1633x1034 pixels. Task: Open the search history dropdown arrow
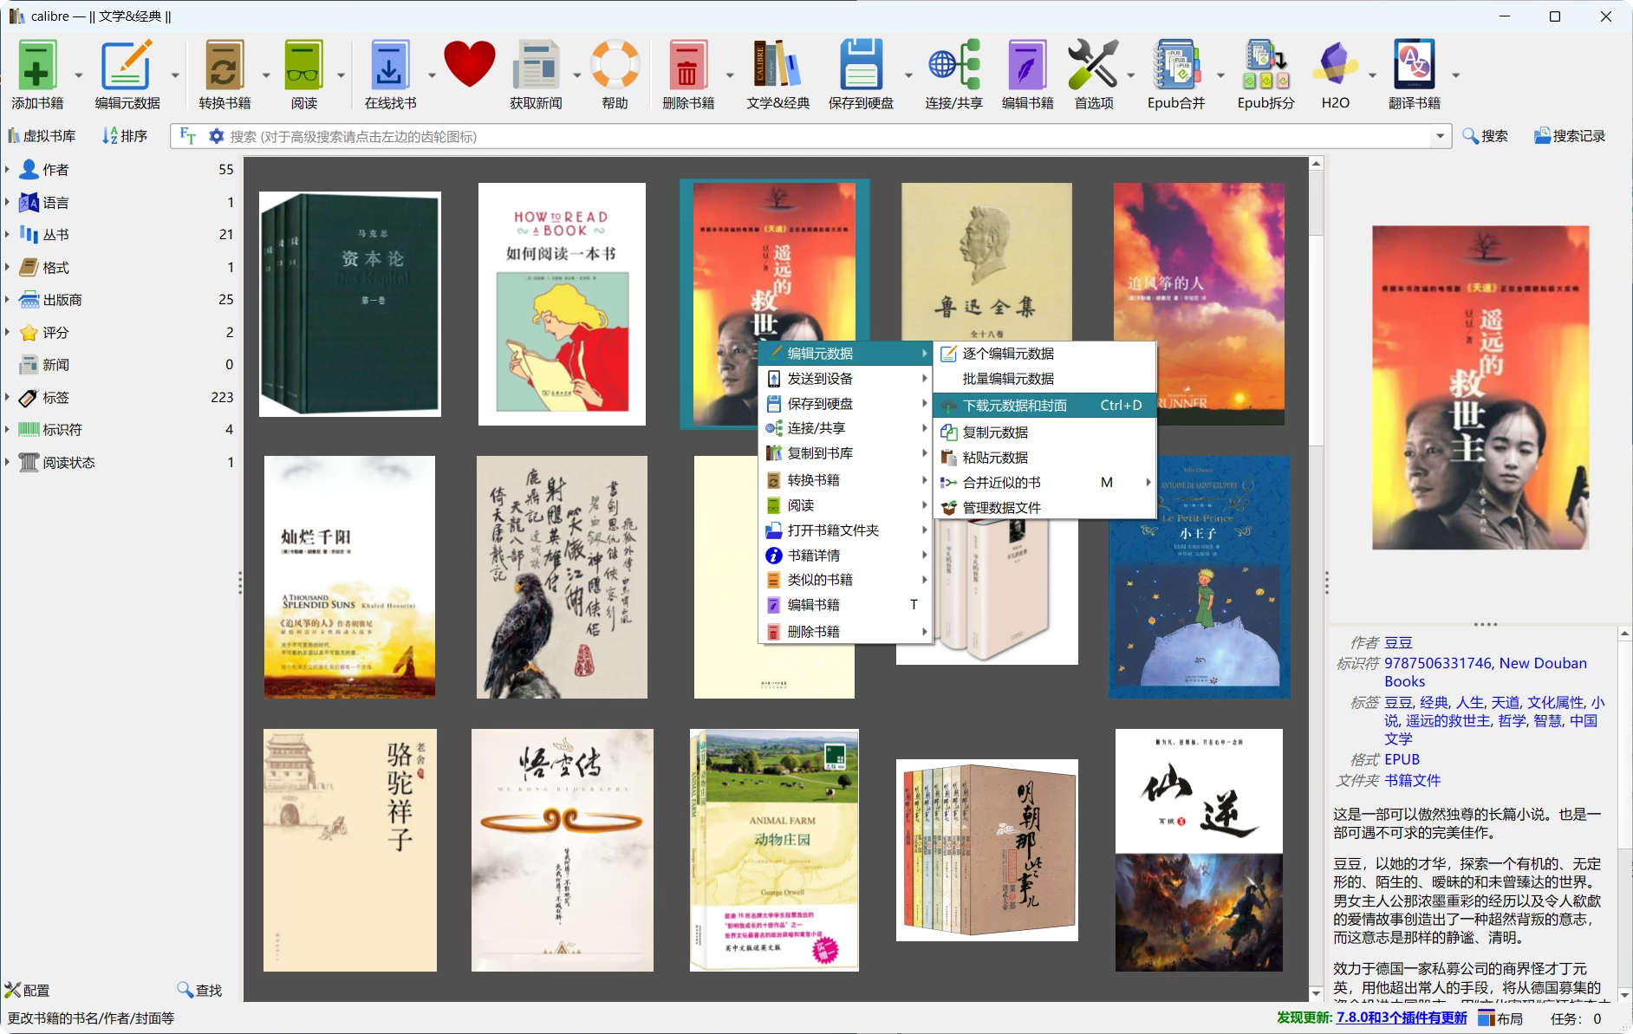(x=1441, y=136)
